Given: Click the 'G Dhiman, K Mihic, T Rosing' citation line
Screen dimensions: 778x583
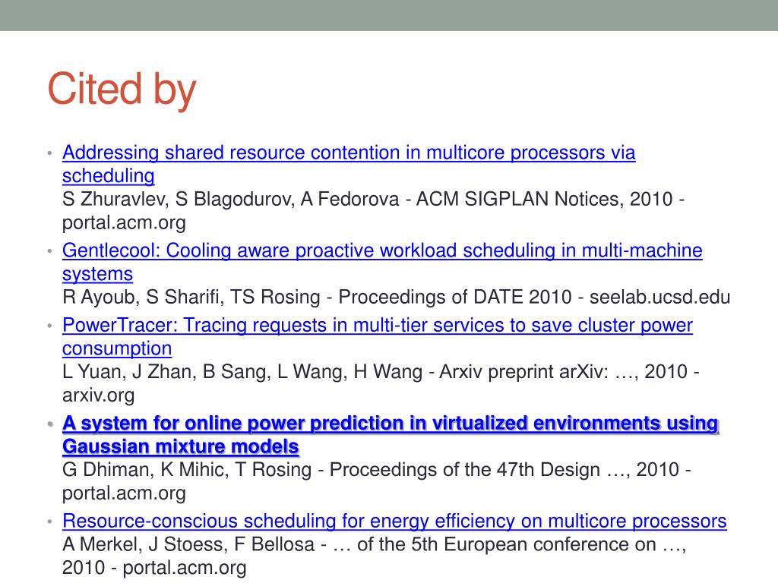Looking at the screenshot, I should point(376,469).
